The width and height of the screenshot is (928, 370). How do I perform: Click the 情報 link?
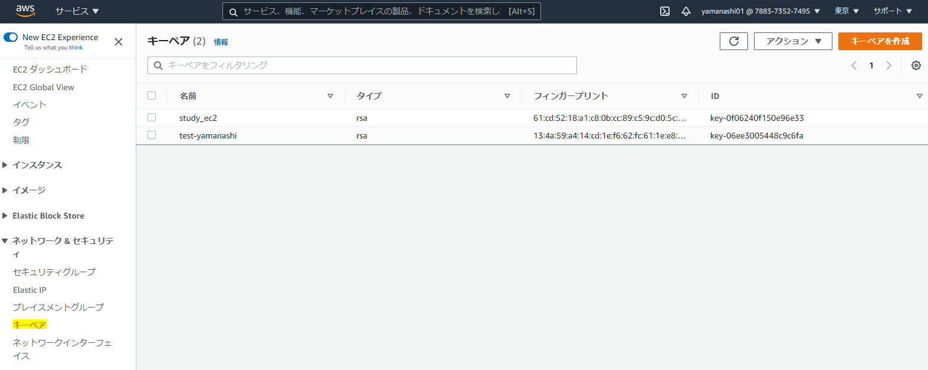221,42
